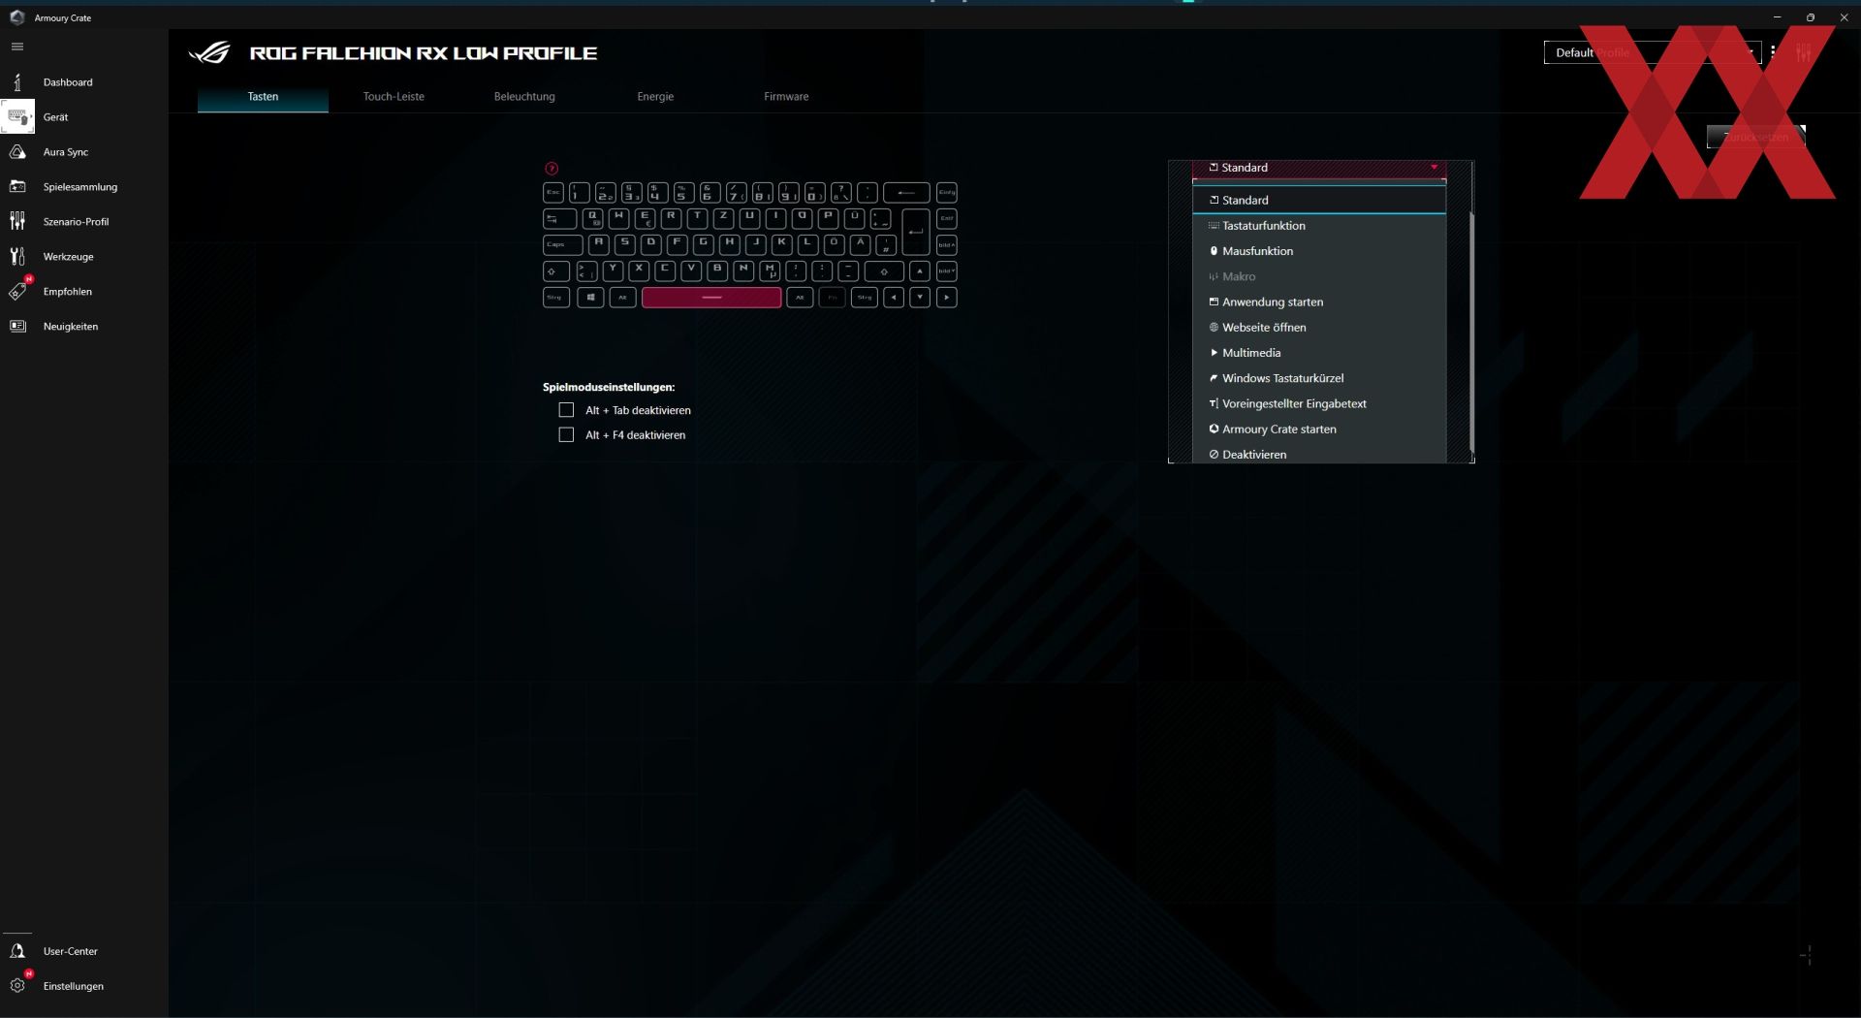1861x1018 pixels.
Task: Choose Voreingestellter Eingabetext option
Action: tap(1319, 404)
